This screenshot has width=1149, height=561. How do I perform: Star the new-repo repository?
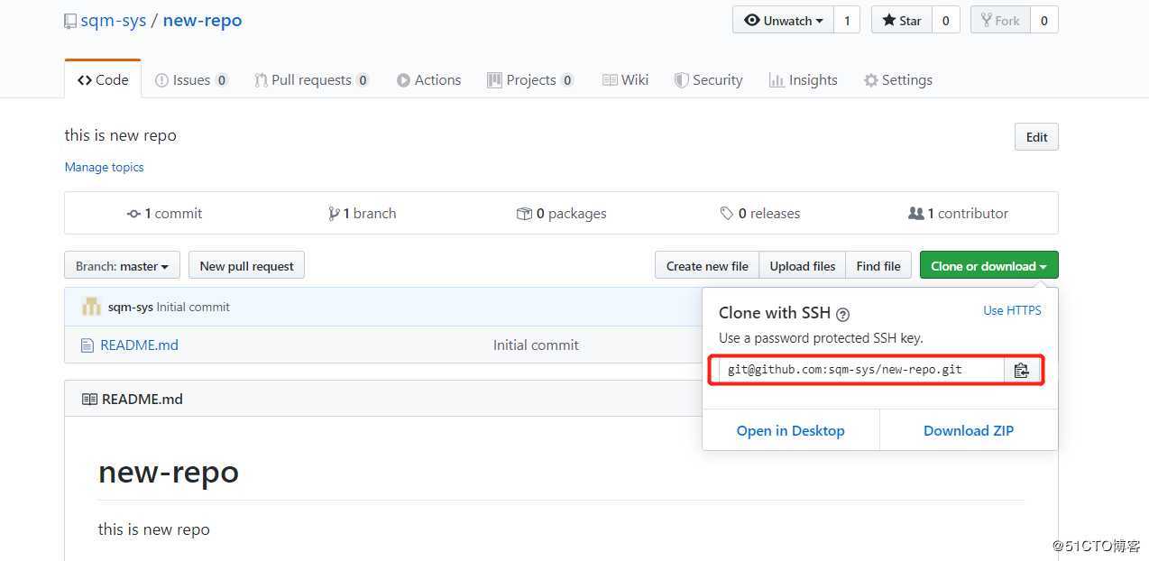tap(901, 20)
